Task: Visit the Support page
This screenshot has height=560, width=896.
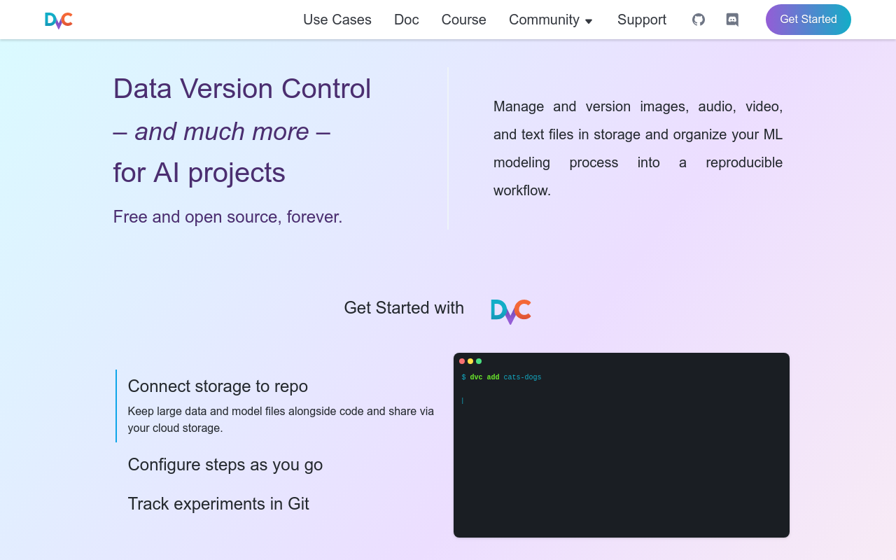Action: coord(642,20)
